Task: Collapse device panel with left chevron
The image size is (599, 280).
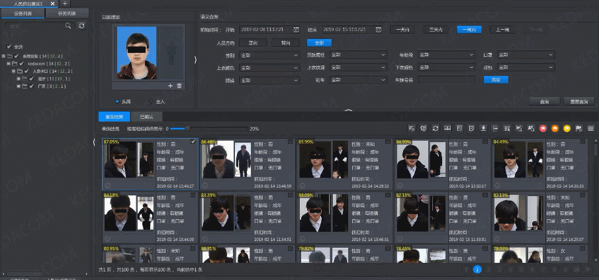Action: tap(94, 142)
